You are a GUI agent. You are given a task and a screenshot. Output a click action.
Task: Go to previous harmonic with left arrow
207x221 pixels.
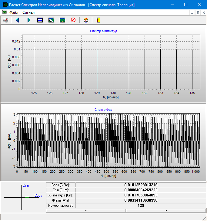coord(17,20)
